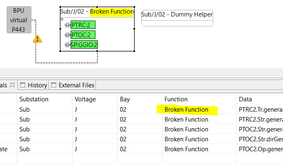This screenshot has height=164, width=283.
Task: Click the highlighted Broken Function title text
Action: click(x=112, y=12)
